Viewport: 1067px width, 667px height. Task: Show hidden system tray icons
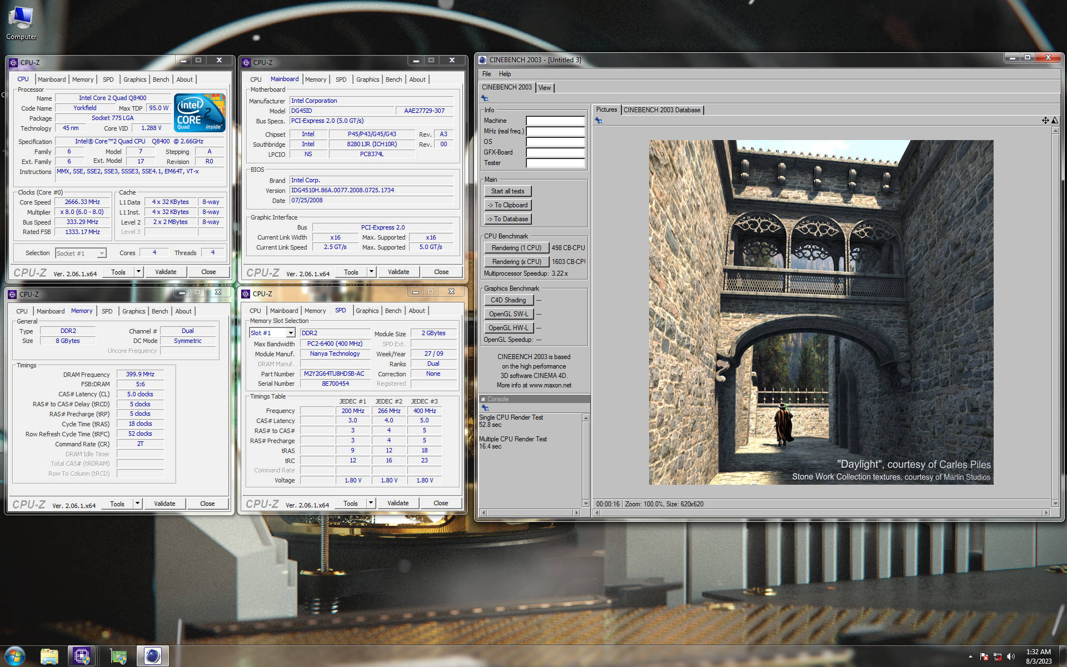[970, 656]
